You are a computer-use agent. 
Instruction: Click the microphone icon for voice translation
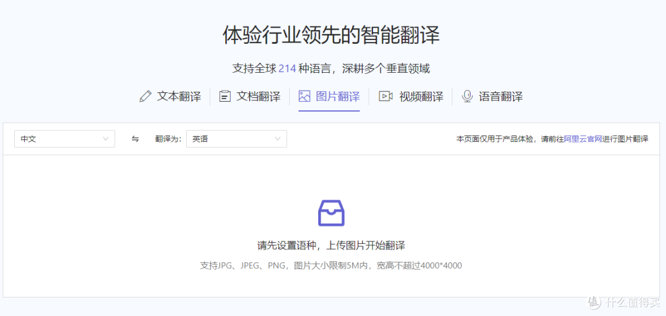coord(467,96)
